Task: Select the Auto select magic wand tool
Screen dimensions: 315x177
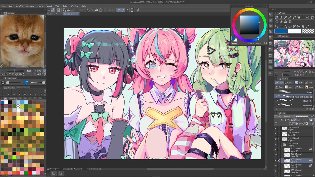Action: 281,22
